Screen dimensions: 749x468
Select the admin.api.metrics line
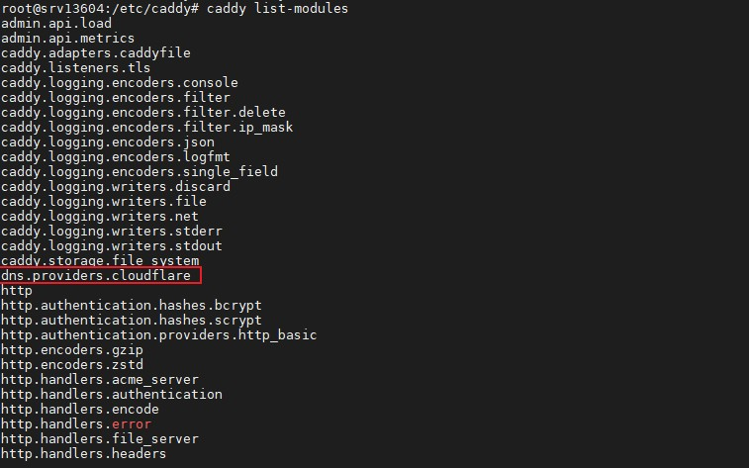coord(68,39)
